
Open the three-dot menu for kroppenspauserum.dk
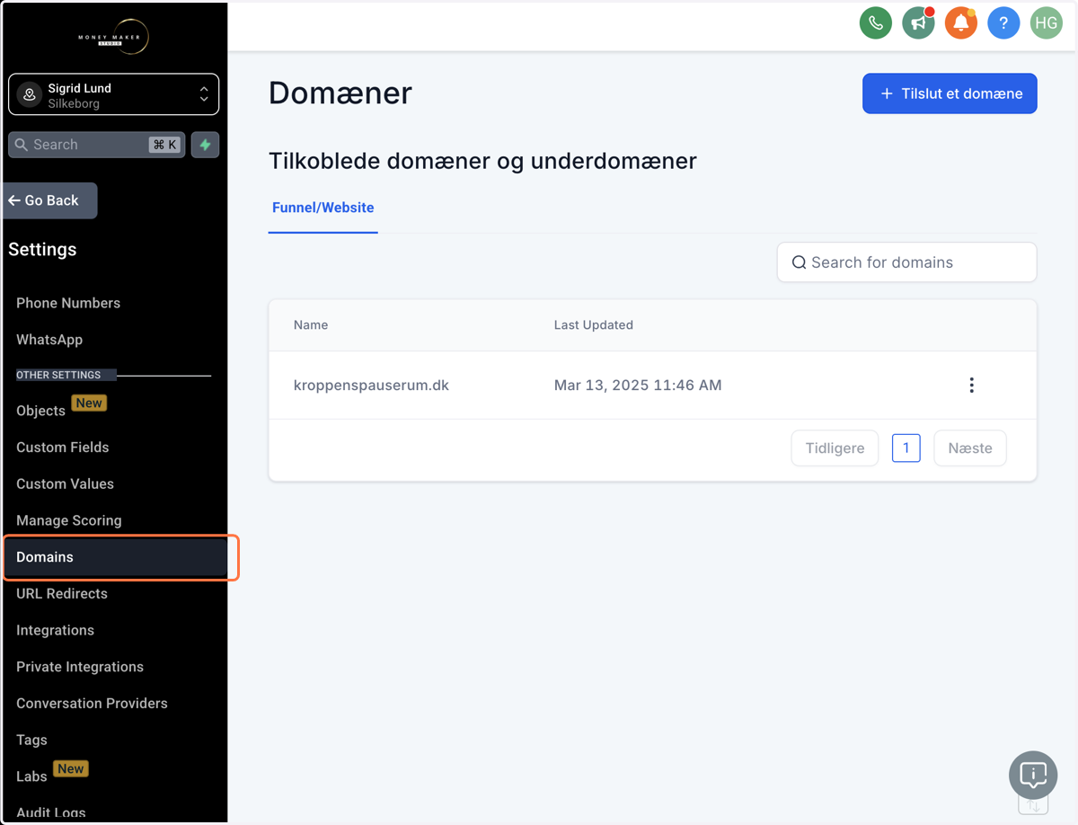(971, 386)
